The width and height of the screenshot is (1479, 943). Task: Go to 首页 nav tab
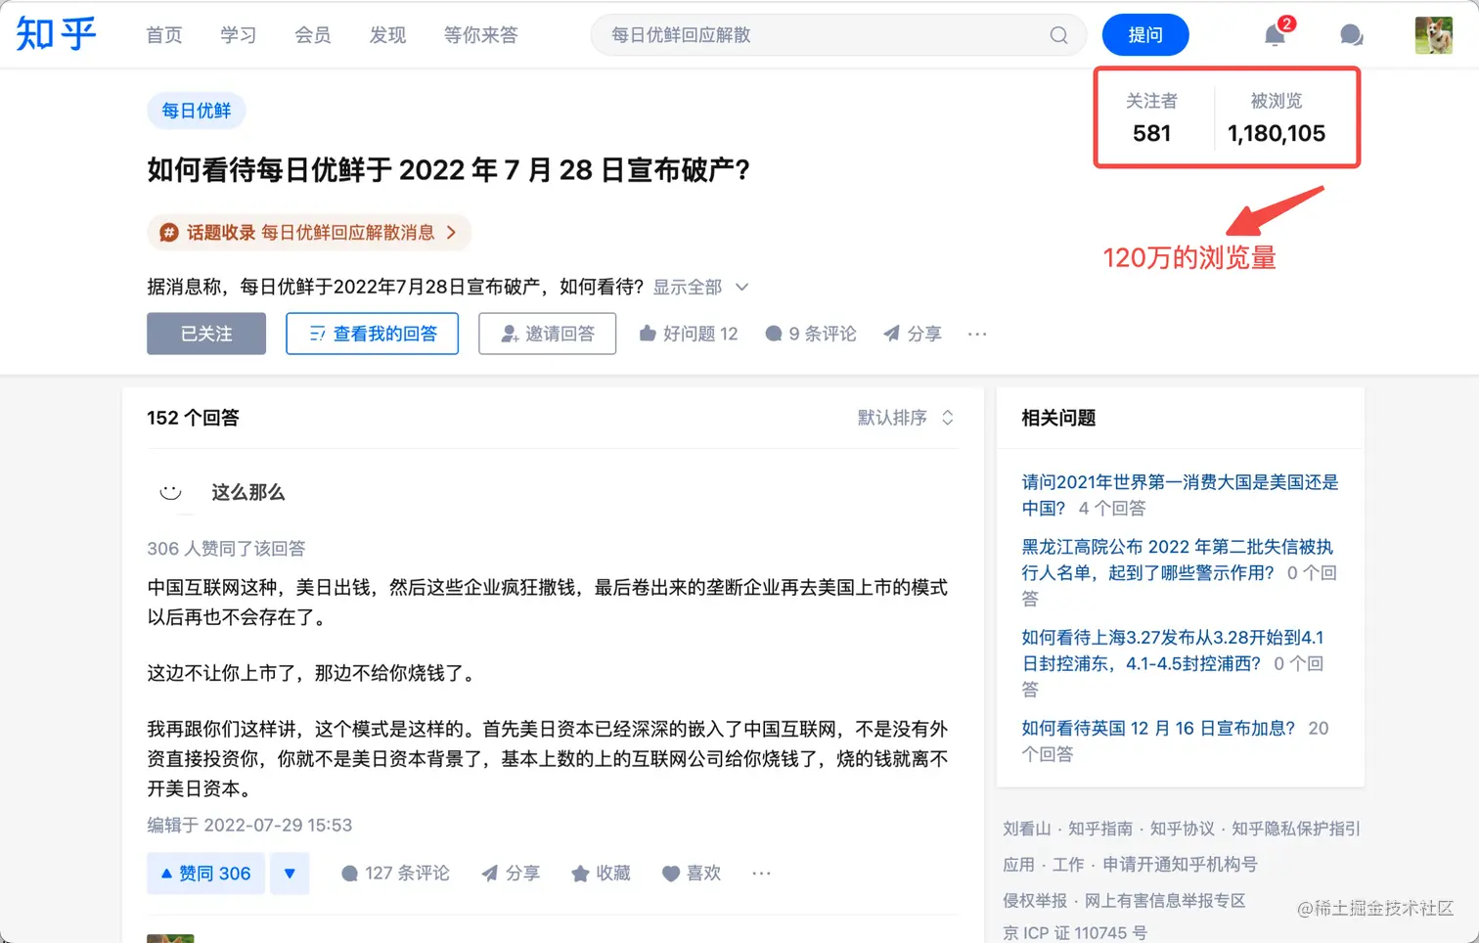(x=164, y=35)
